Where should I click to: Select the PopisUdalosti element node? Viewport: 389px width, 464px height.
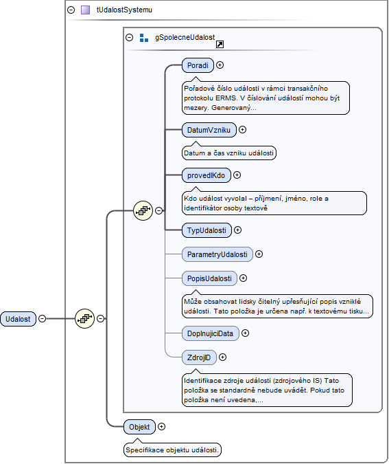point(209,278)
